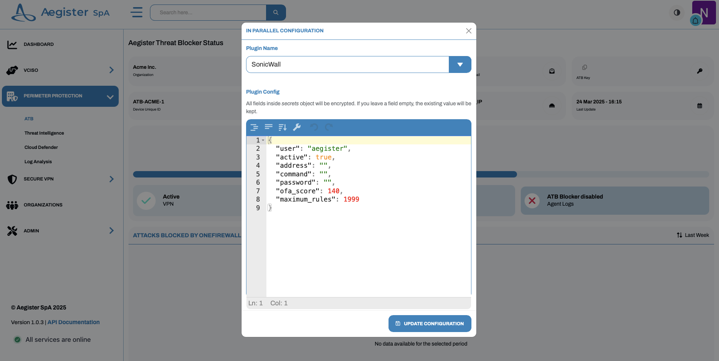
Task: Close the In Parallel Configuration dialog
Action: click(468, 31)
